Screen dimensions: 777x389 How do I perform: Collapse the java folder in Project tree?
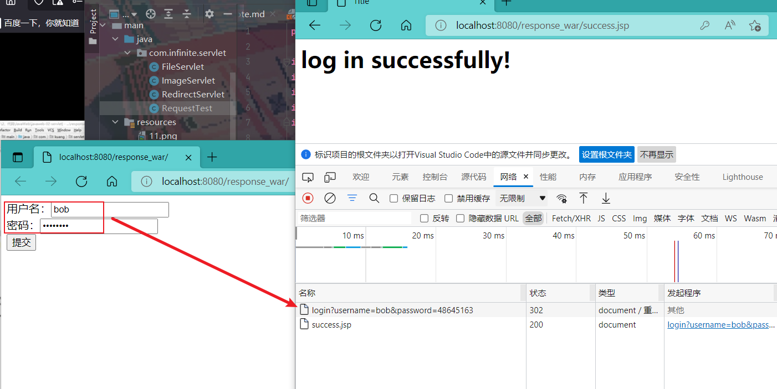click(x=115, y=39)
